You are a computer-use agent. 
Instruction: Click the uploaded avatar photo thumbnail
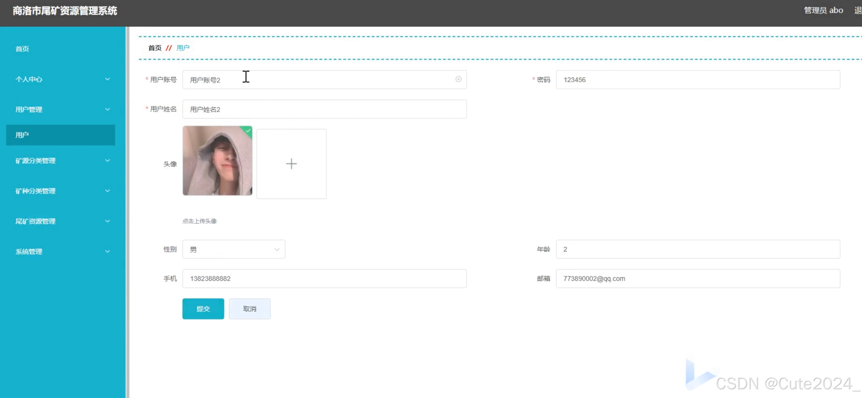217,161
